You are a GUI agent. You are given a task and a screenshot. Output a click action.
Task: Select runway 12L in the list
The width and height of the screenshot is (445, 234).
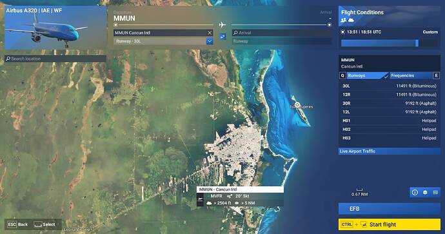point(390,112)
